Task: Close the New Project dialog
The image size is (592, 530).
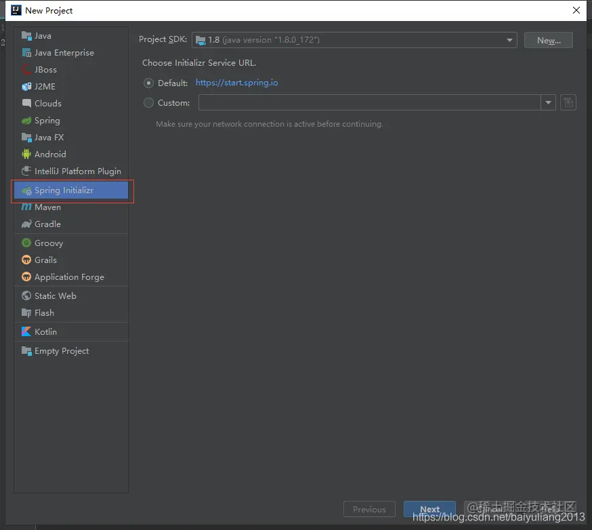Action: click(x=576, y=10)
